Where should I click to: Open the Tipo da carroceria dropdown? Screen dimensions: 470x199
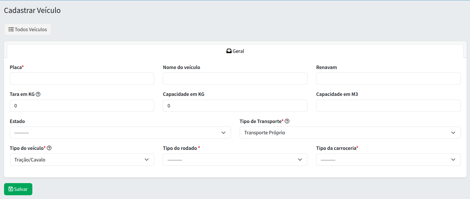[x=388, y=160]
